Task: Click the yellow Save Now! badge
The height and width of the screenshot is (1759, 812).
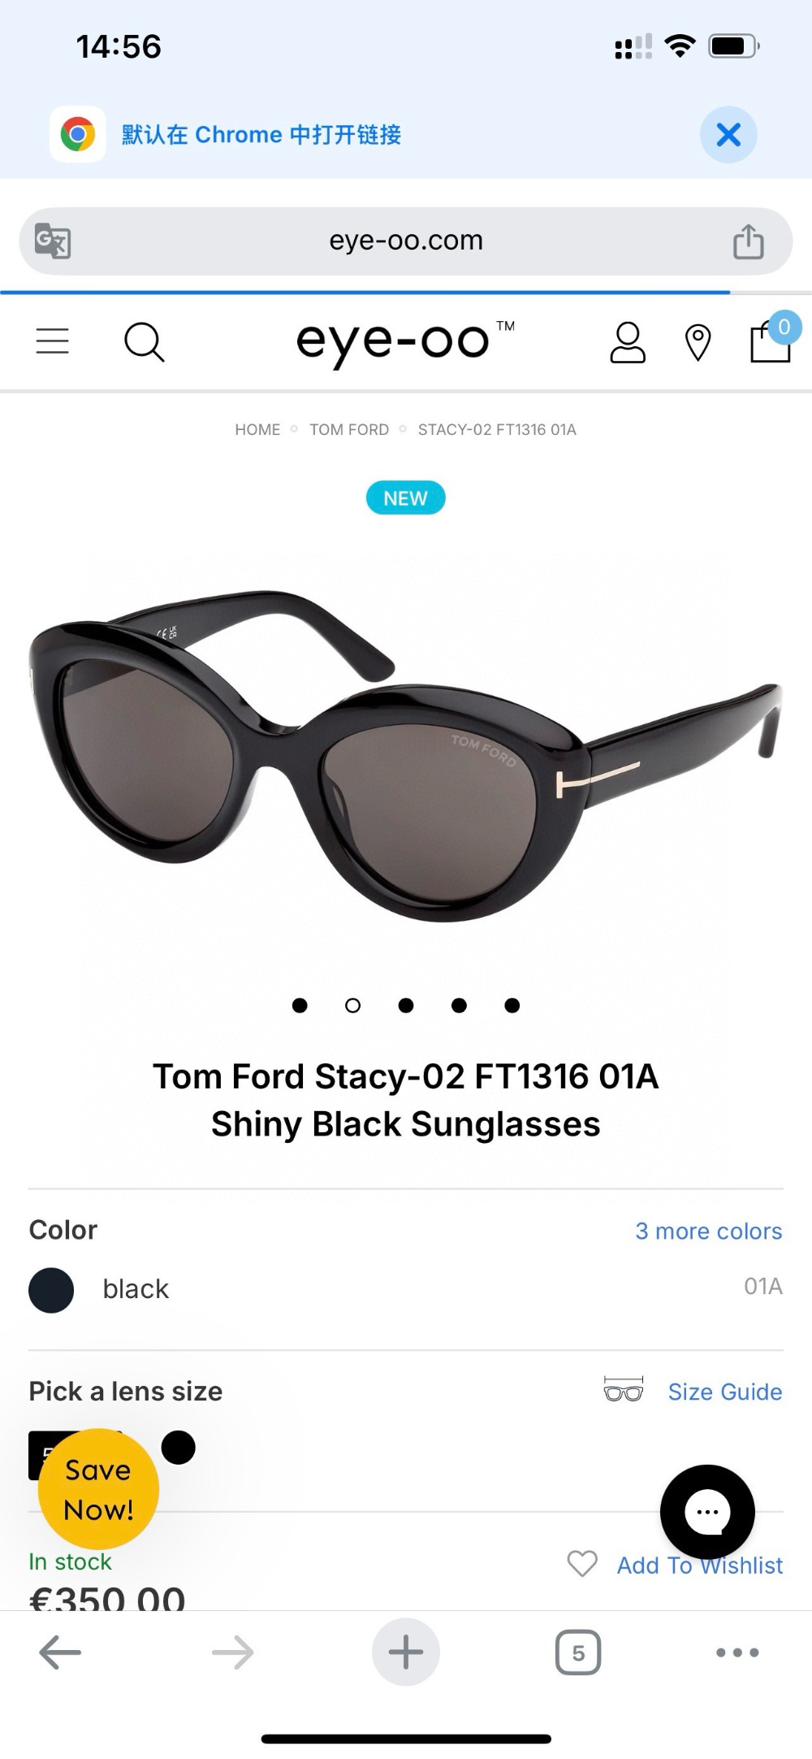Action: (x=98, y=1489)
